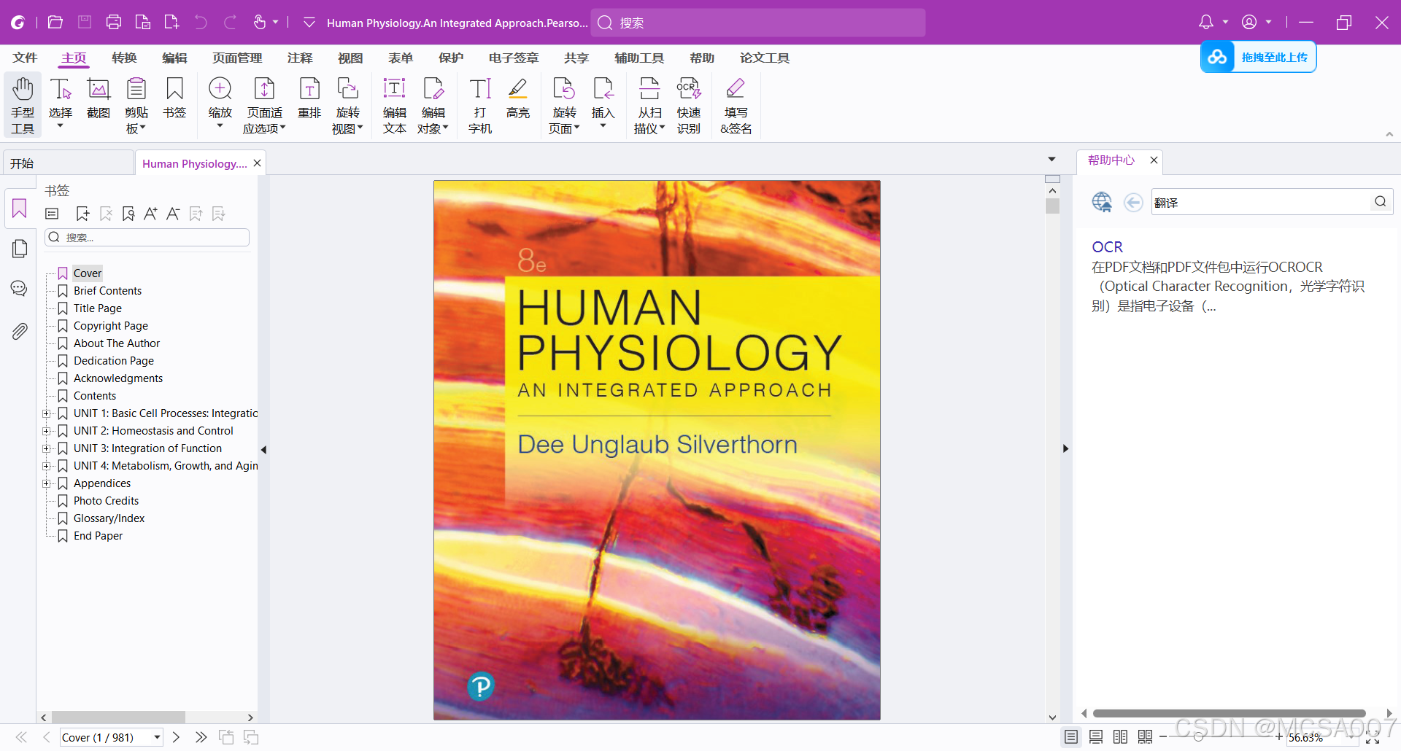Image resolution: width=1401 pixels, height=751 pixels.
Task: Decrease bookmark font size icon
Action: point(173,214)
